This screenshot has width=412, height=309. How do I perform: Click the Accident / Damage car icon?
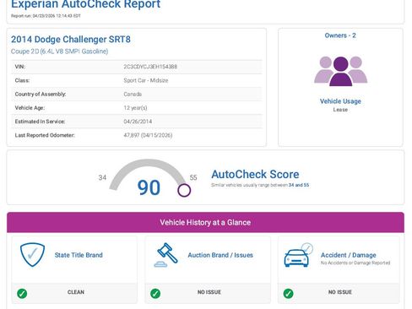click(299, 255)
